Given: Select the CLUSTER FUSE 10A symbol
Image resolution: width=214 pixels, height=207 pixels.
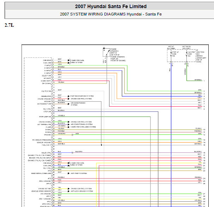Looking at the screenshot, I should [x=186, y=54].
